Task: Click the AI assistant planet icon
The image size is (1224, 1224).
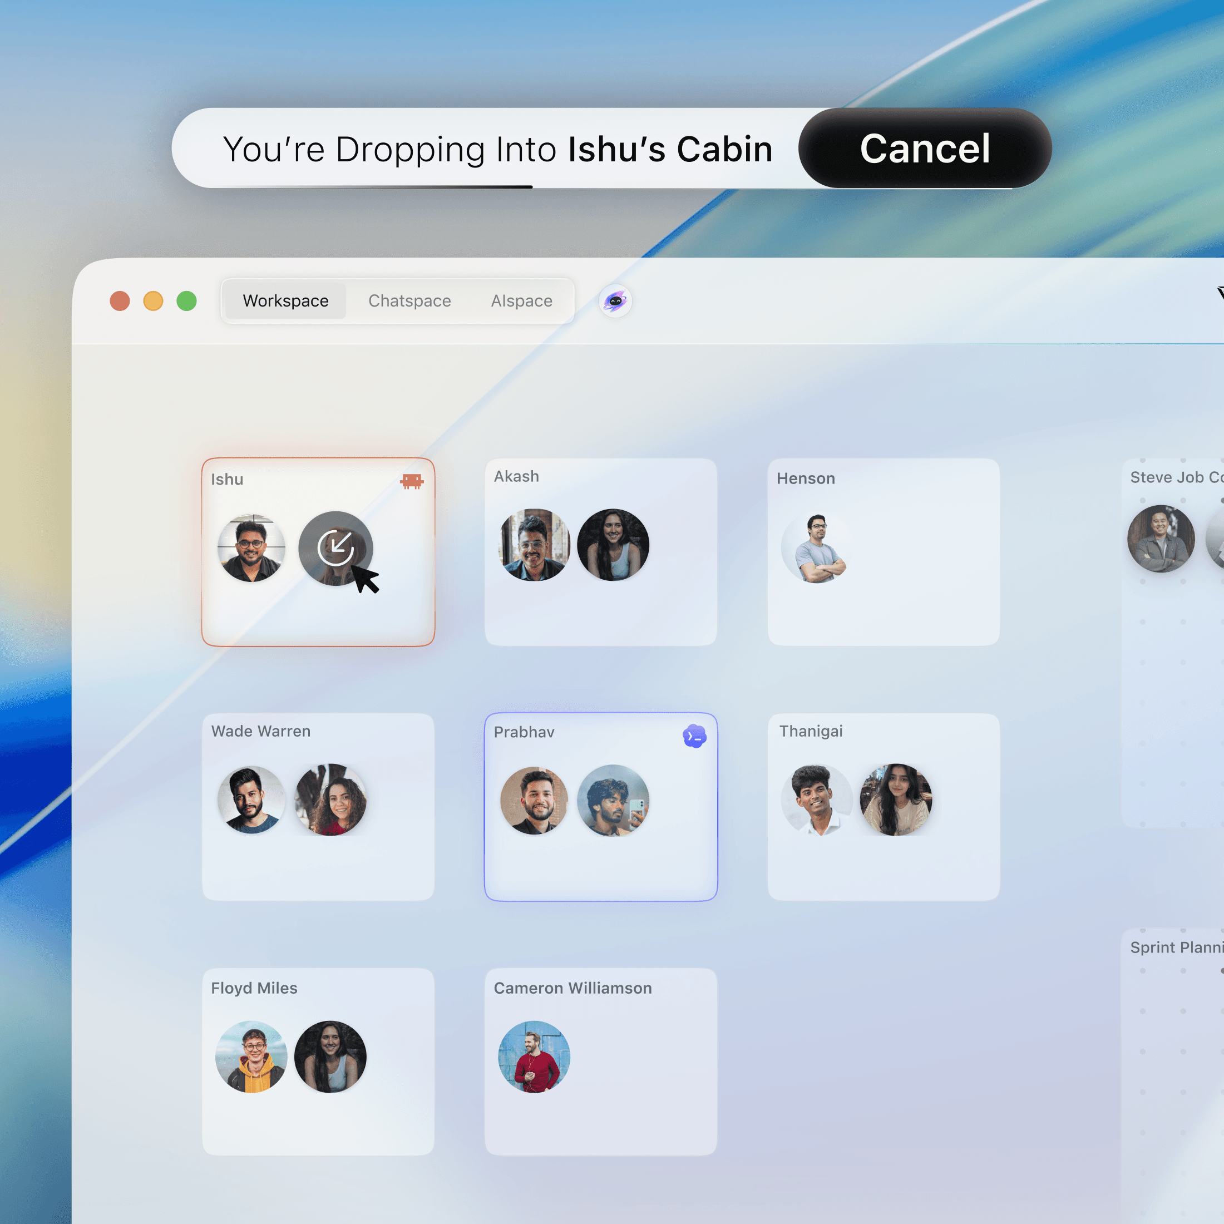Action: coord(615,301)
